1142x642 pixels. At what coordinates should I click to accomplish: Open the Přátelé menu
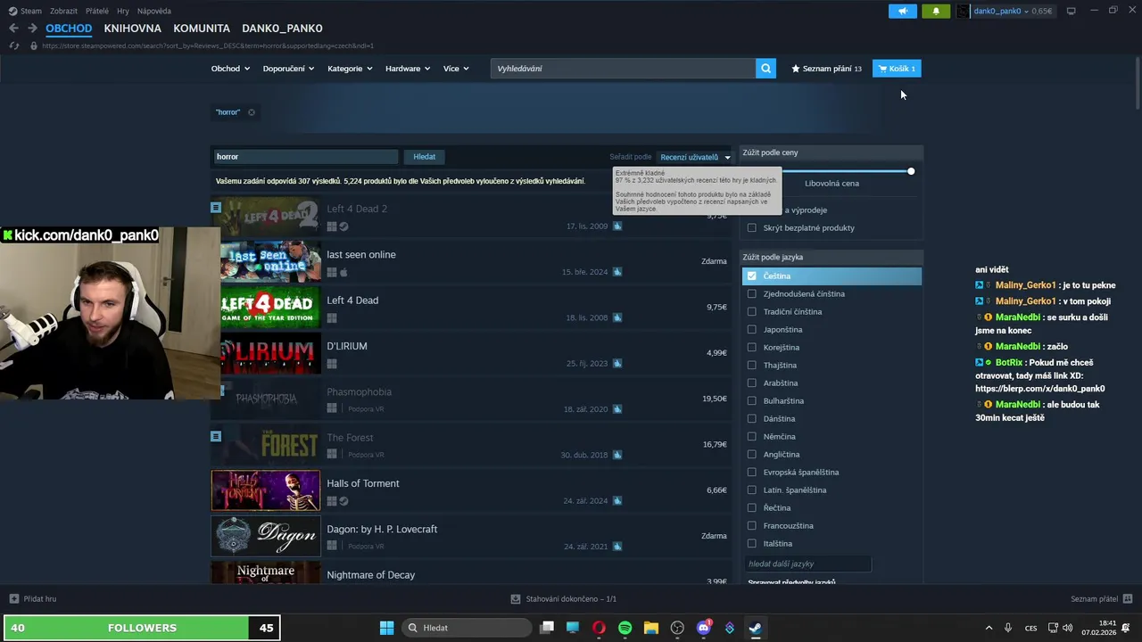tap(97, 11)
